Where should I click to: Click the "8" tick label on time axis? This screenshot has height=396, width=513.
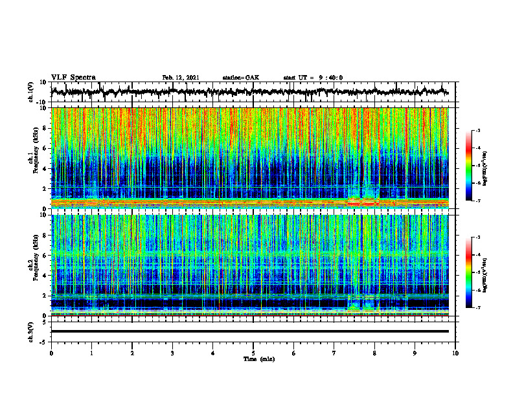tap(374, 353)
